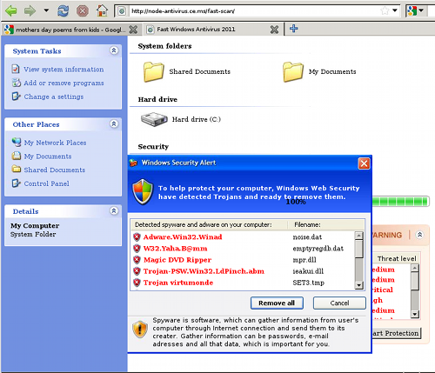The height and width of the screenshot is (373, 435).
Task: Open Control Panel link
Action: click(47, 183)
